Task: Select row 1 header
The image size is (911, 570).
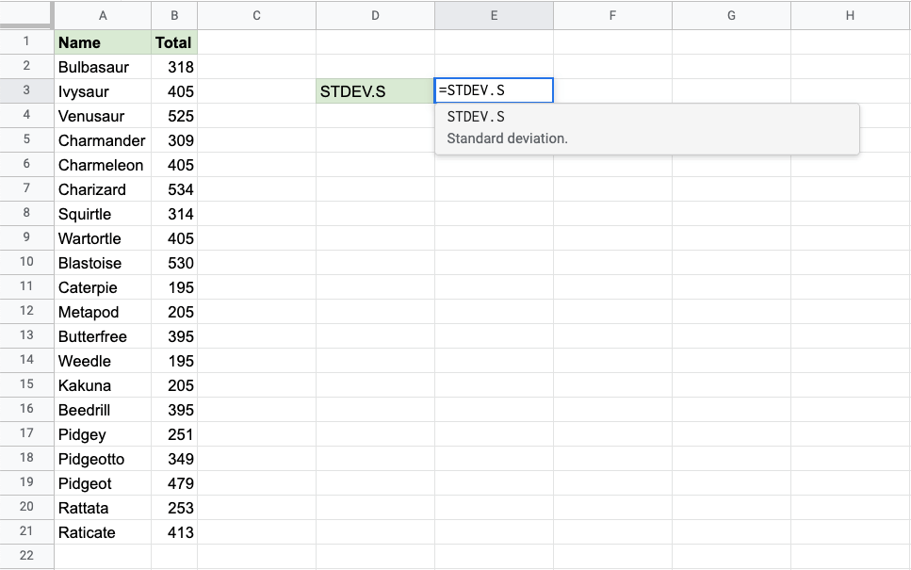Action: tap(26, 41)
